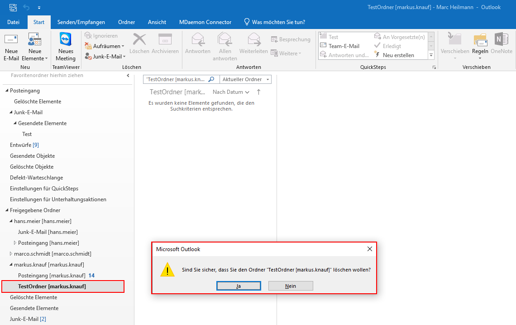Click the search magnifier icon

click(x=211, y=79)
